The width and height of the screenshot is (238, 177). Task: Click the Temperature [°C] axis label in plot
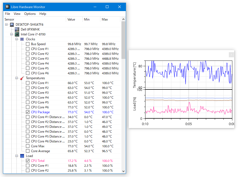pos(134,75)
